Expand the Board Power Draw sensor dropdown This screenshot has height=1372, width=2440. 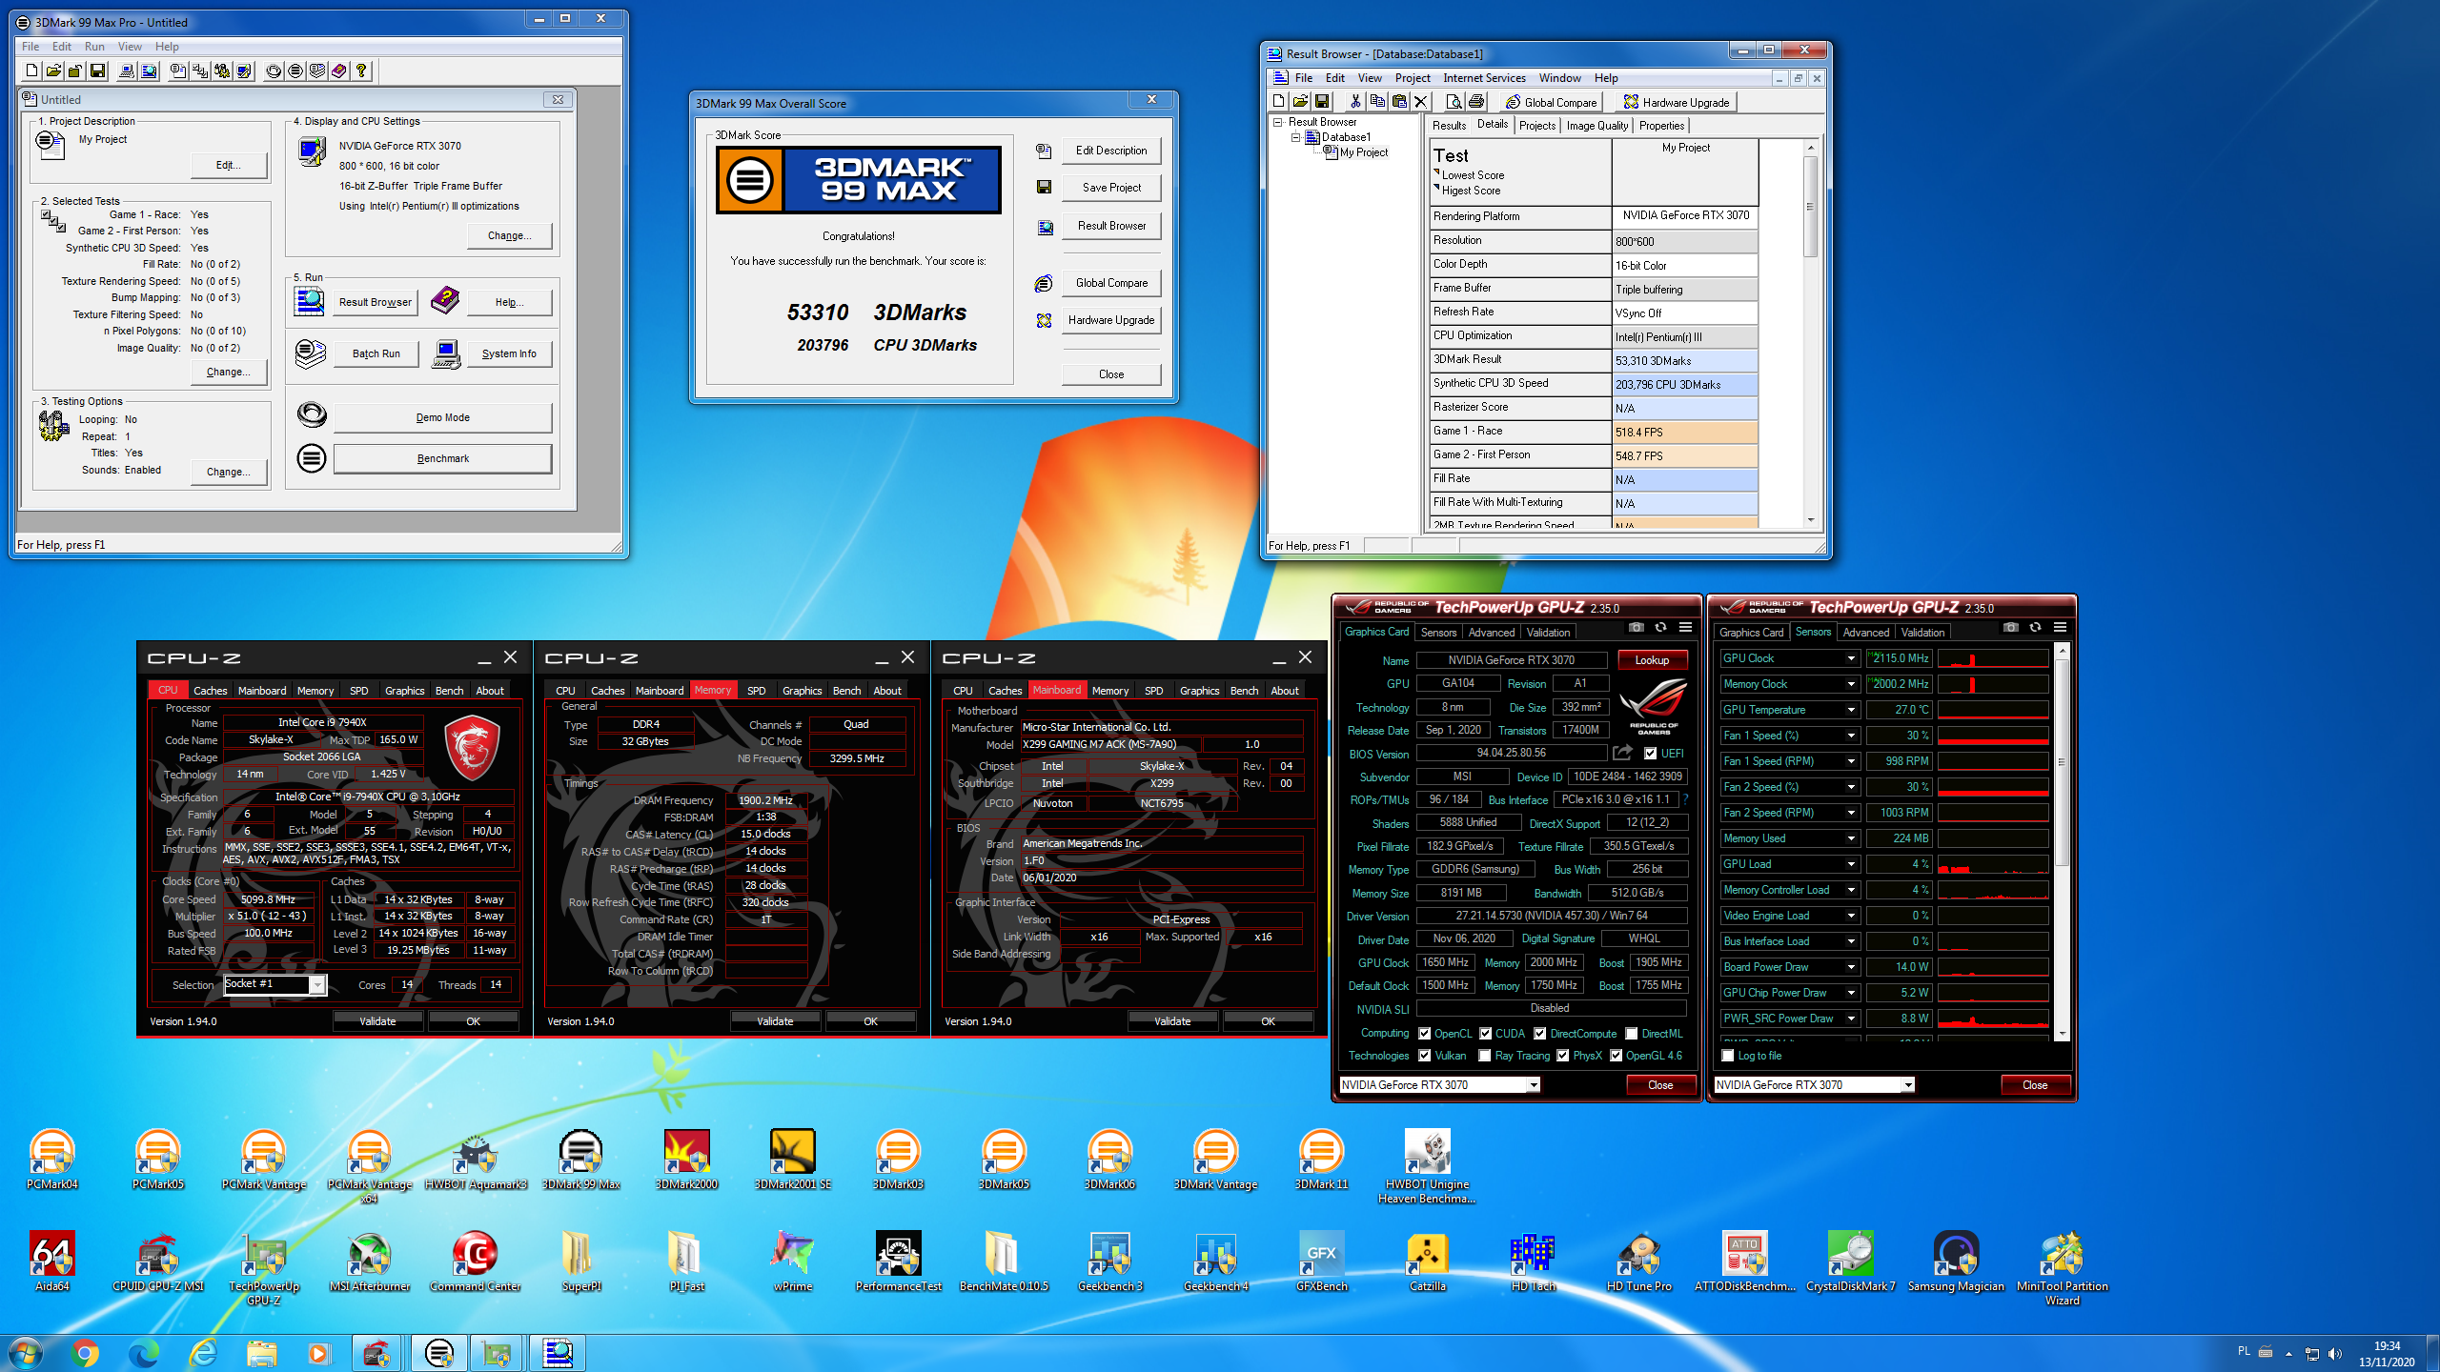[x=1851, y=967]
